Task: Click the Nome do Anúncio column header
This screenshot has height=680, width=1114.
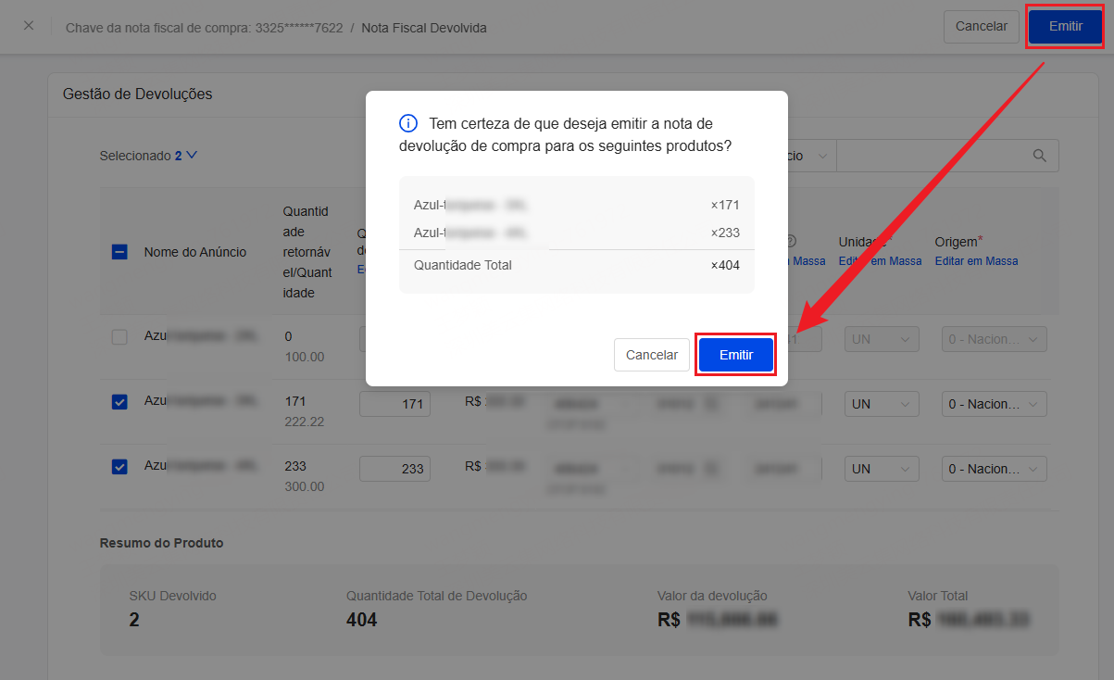Action: click(195, 252)
